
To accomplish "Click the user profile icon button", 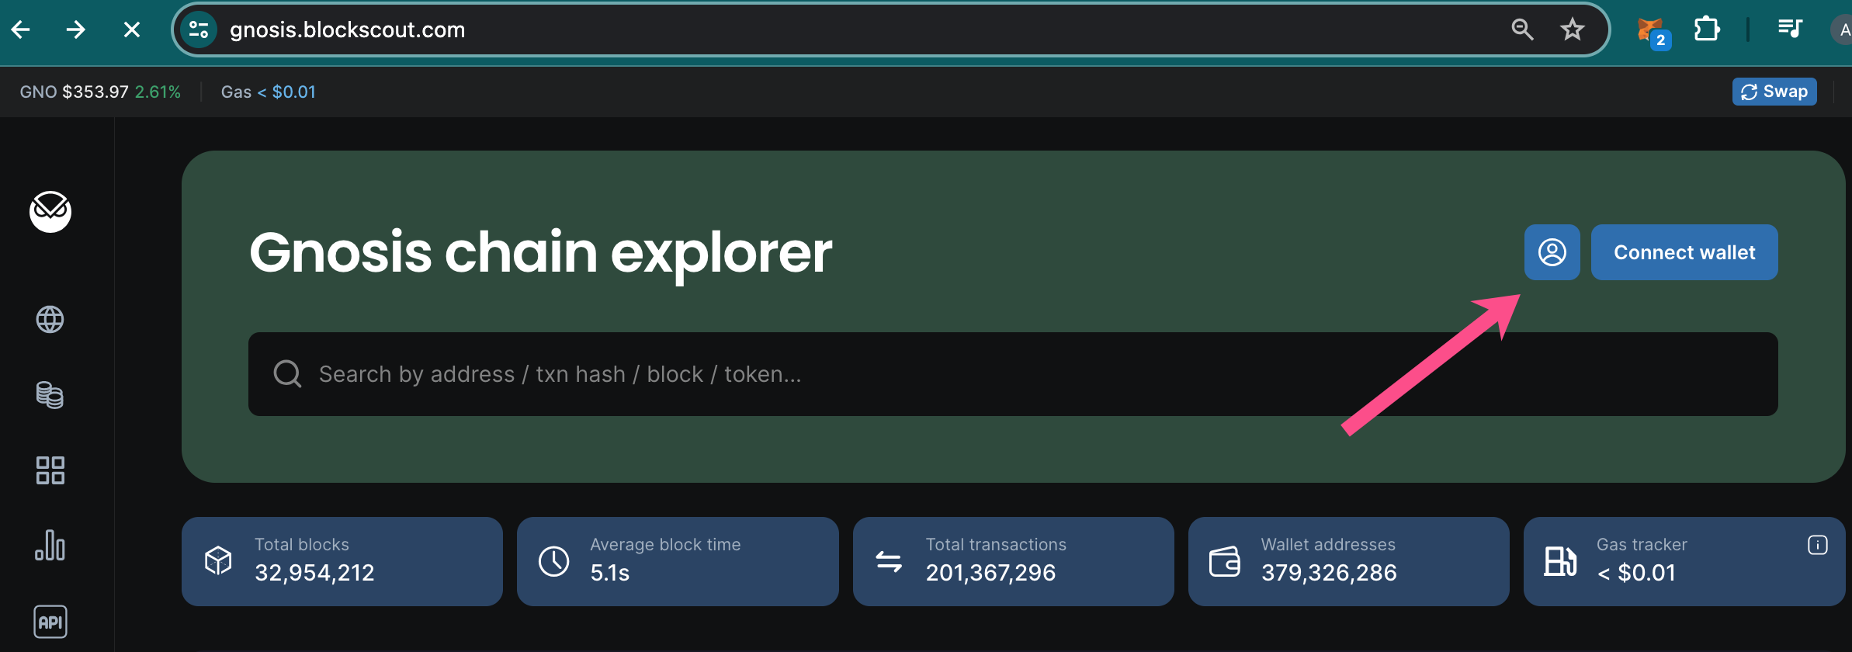I will click(1552, 252).
